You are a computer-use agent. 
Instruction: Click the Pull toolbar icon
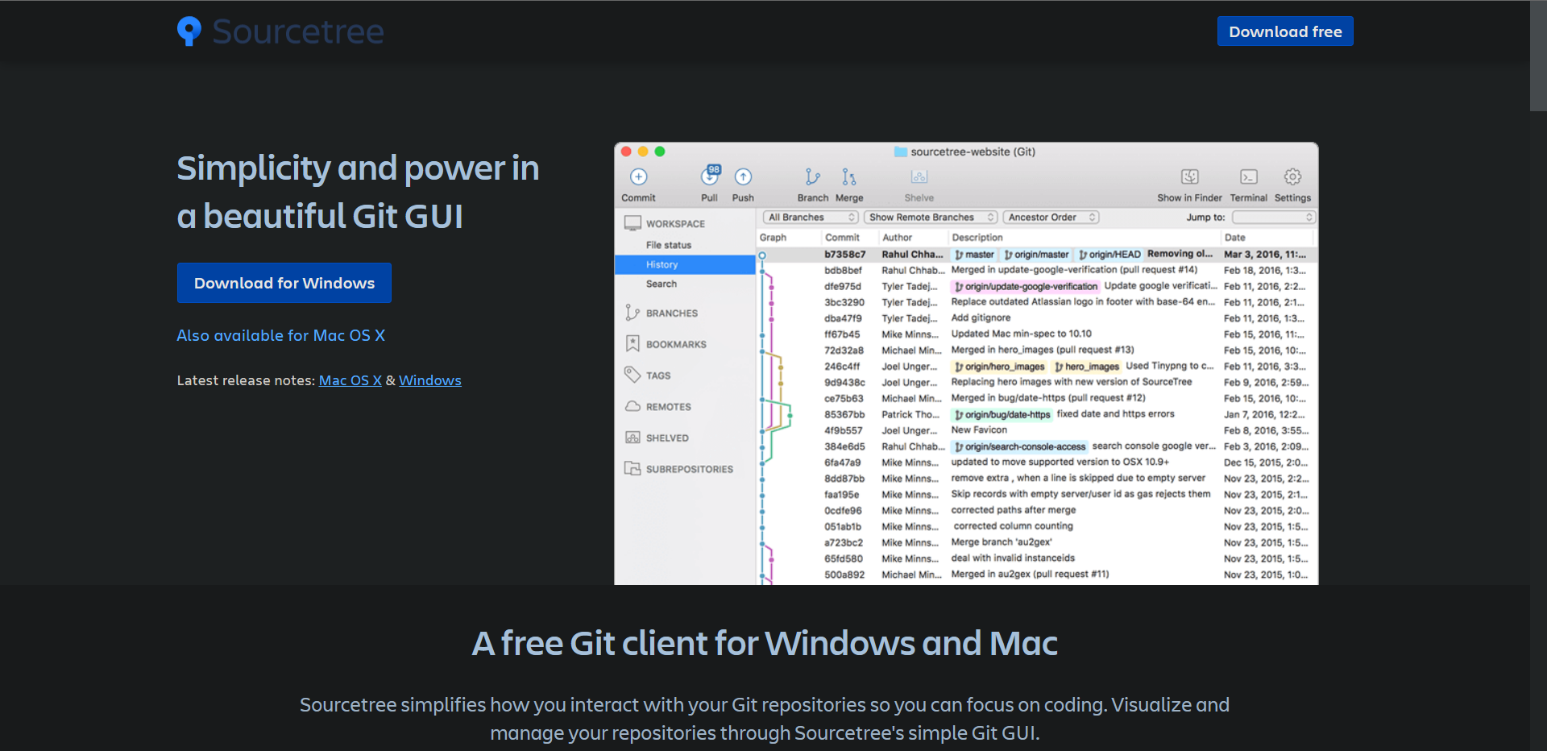pyautogui.click(x=709, y=176)
